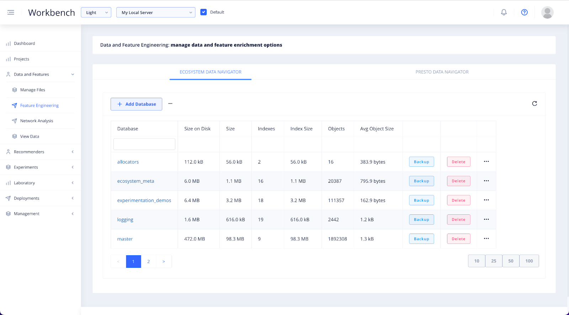Click the Database filter input field
The height and width of the screenshot is (315, 569).
pos(144,144)
